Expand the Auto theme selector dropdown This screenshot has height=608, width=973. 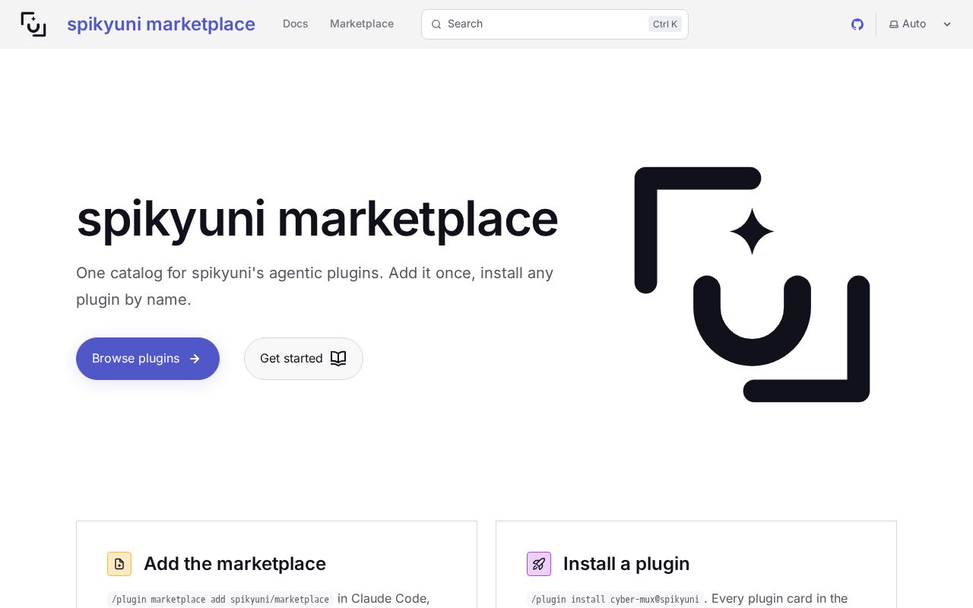tap(921, 24)
